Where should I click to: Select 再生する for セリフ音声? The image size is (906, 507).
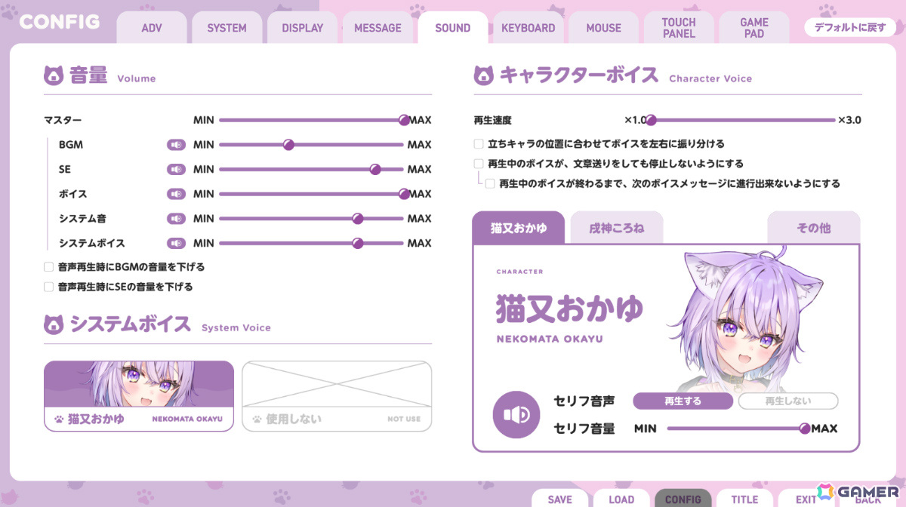click(683, 401)
